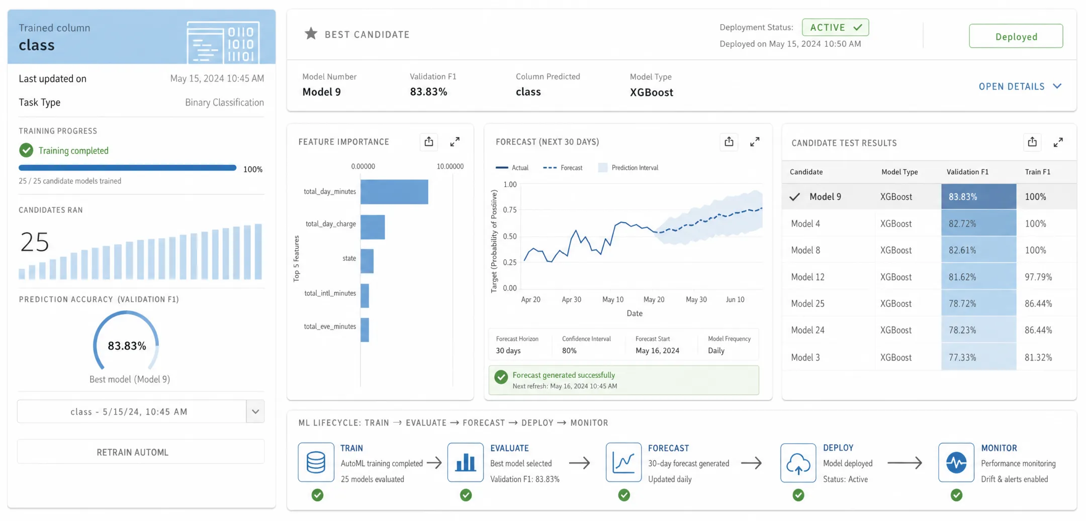Viewport: 1086px width, 521px height.
Task: Sort by Train F1 column header
Action: 1038,172
